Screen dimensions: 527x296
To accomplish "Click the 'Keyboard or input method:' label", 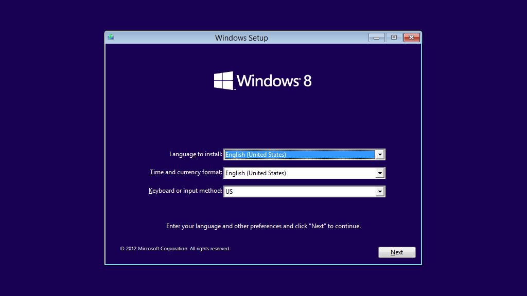I will point(185,191).
